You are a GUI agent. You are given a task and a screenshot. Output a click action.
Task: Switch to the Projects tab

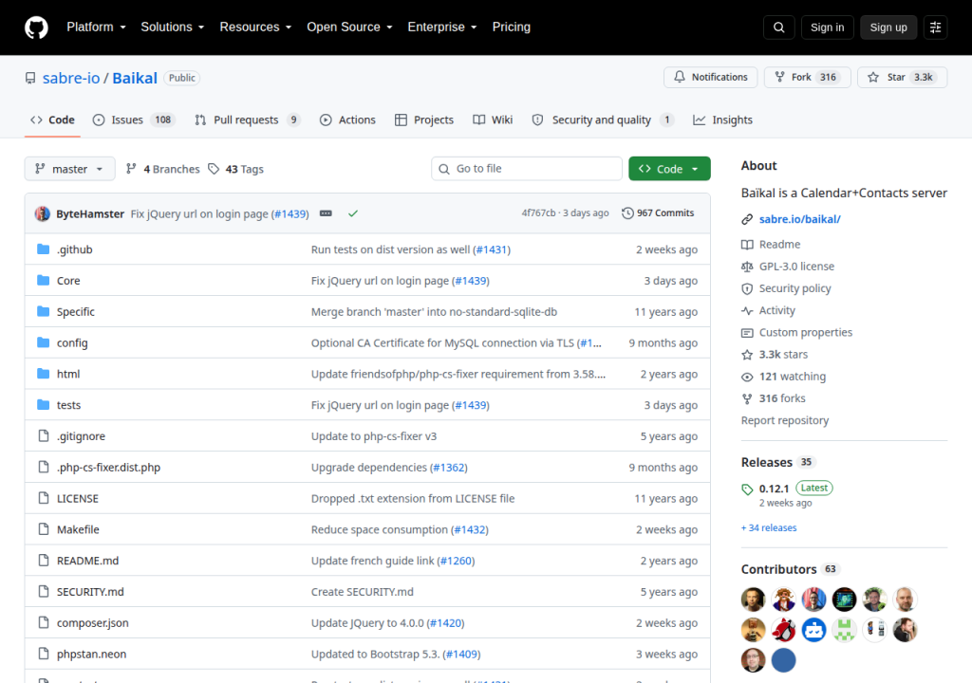coord(424,120)
